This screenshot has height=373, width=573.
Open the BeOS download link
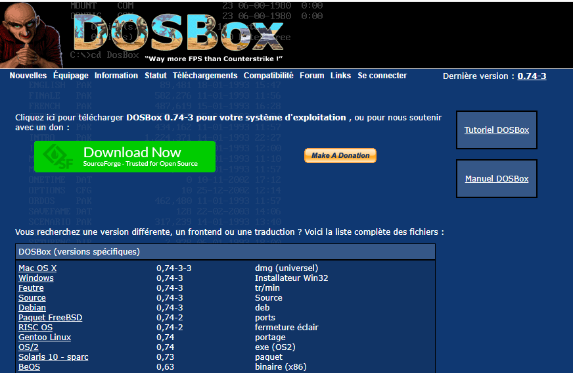(x=29, y=367)
